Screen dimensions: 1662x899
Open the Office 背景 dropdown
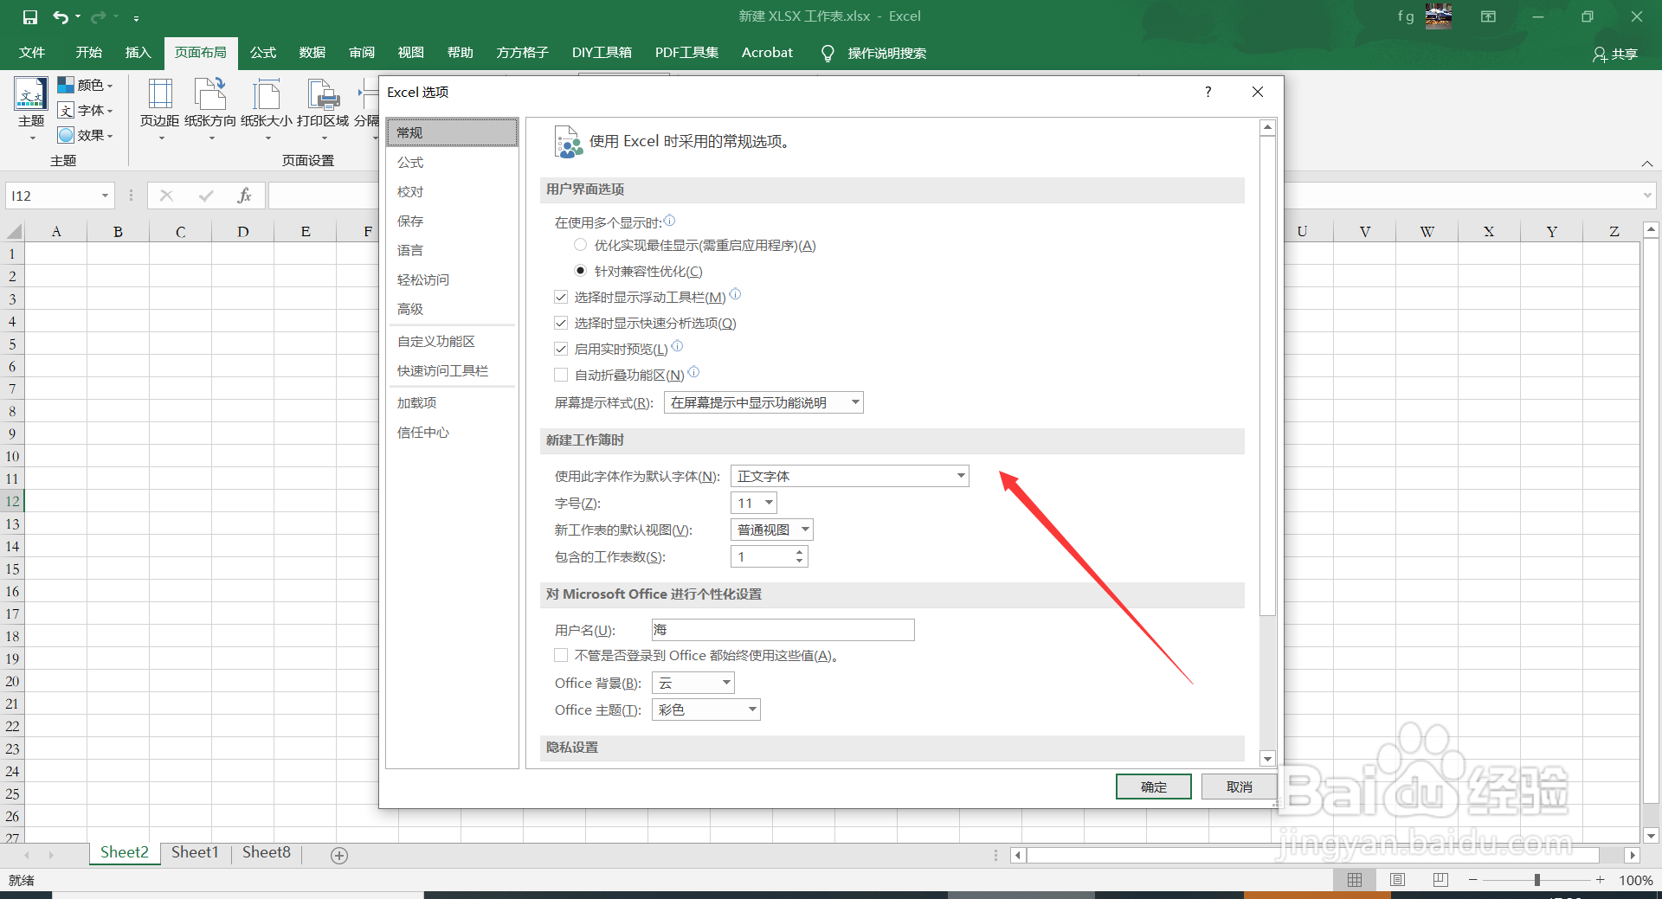[x=693, y=683]
